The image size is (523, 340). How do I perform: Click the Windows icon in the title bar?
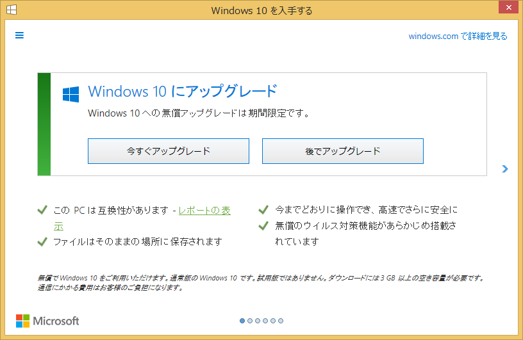12,11
